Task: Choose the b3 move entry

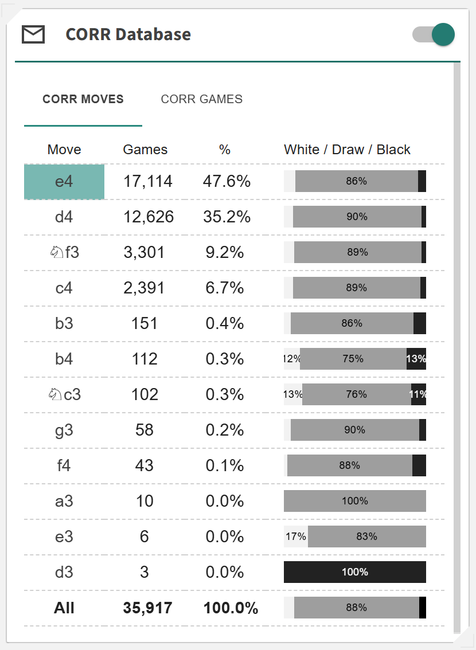Action: pyautogui.click(x=64, y=324)
